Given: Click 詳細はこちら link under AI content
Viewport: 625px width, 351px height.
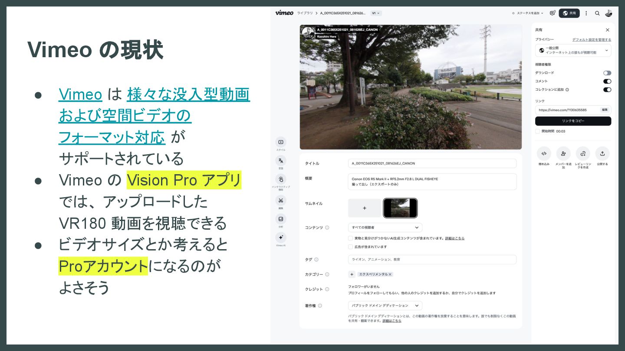Looking at the screenshot, I should pos(455,238).
